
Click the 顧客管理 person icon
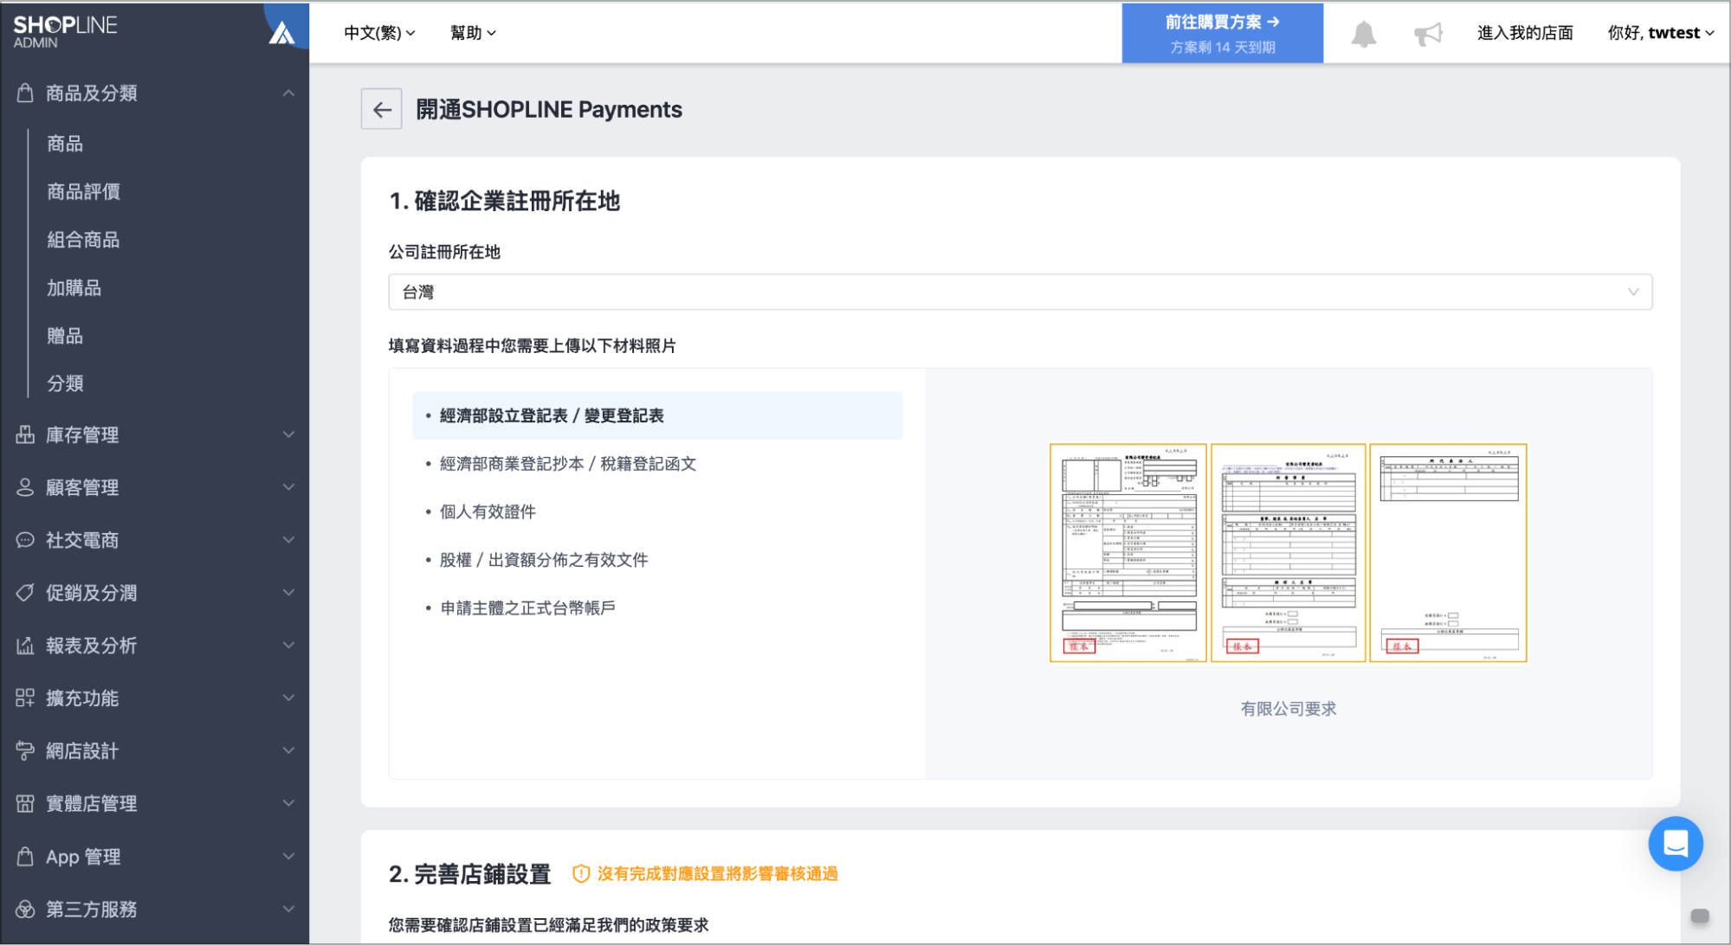(25, 487)
